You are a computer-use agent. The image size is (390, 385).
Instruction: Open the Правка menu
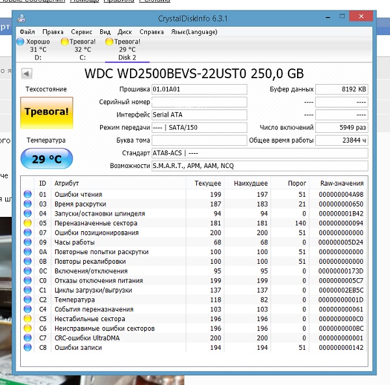[53, 32]
